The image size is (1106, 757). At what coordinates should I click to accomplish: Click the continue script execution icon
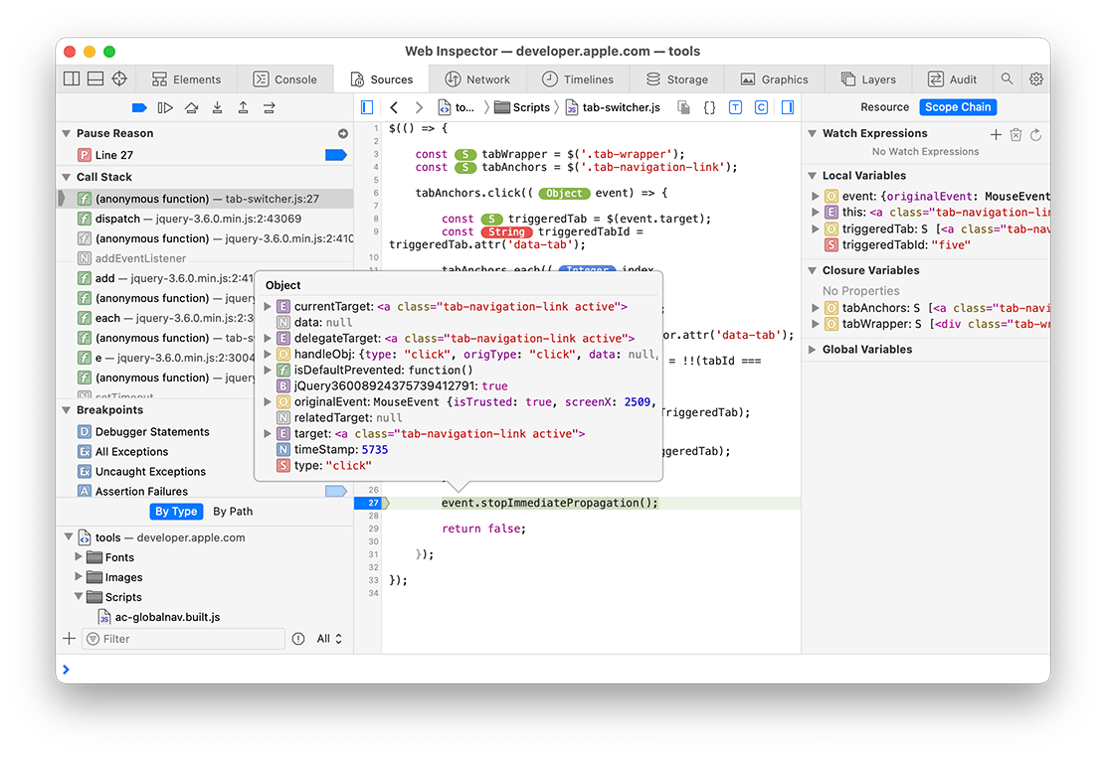(x=165, y=108)
